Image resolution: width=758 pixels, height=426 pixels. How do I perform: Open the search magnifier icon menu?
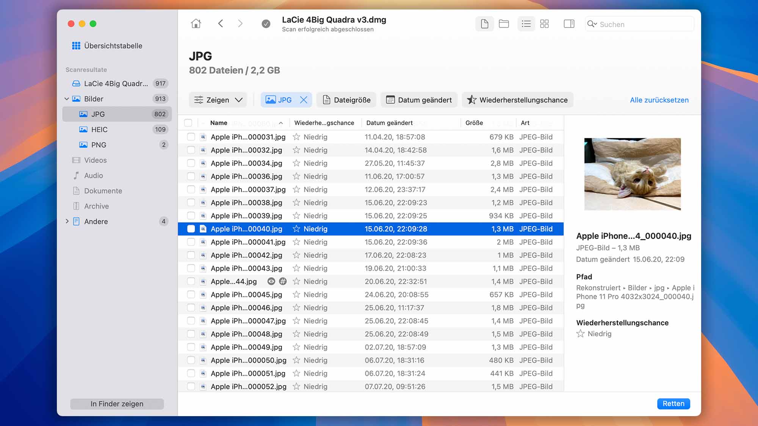[592, 24]
